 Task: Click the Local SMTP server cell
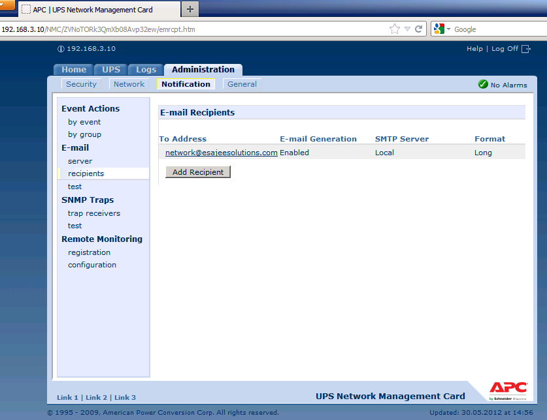[x=384, y=153]
